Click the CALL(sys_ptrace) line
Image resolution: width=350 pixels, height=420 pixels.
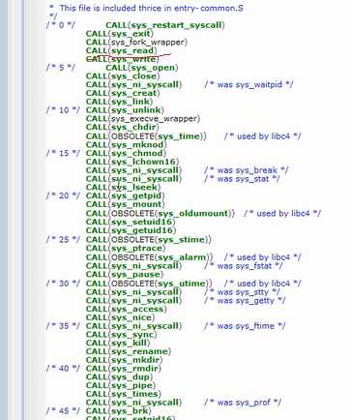126,248
